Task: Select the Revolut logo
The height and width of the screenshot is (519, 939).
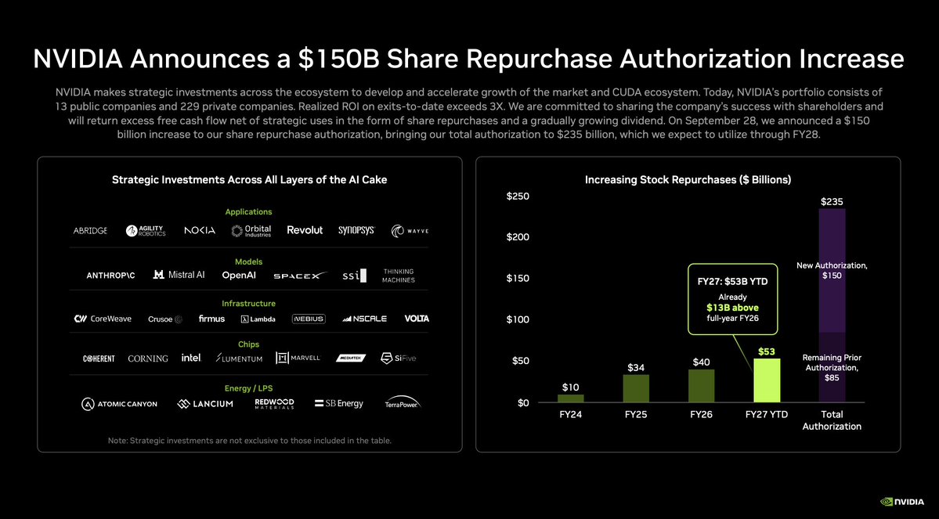Action: 304,230
